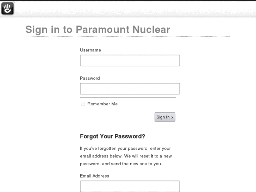Click the line "If you've forgotten your password"
The height and width of the screenshot is (192, 256).
(x=125, y=148)
